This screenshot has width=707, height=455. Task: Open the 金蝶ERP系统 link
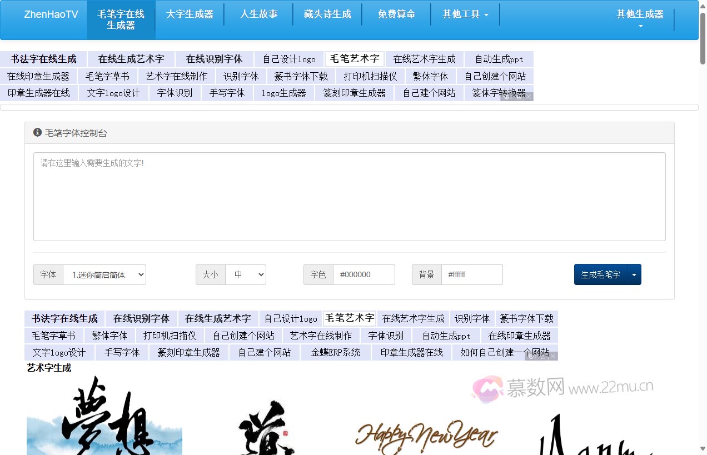click(335, 352)
